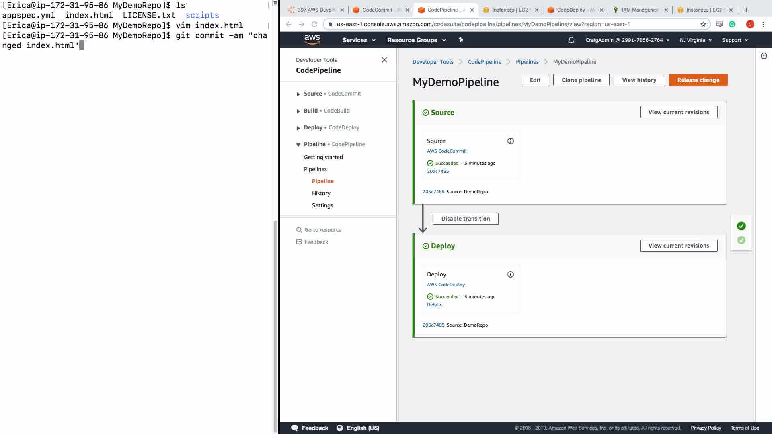Click the AWS logo home icon
The image size is (772, 434).
(x=312, y=39)
